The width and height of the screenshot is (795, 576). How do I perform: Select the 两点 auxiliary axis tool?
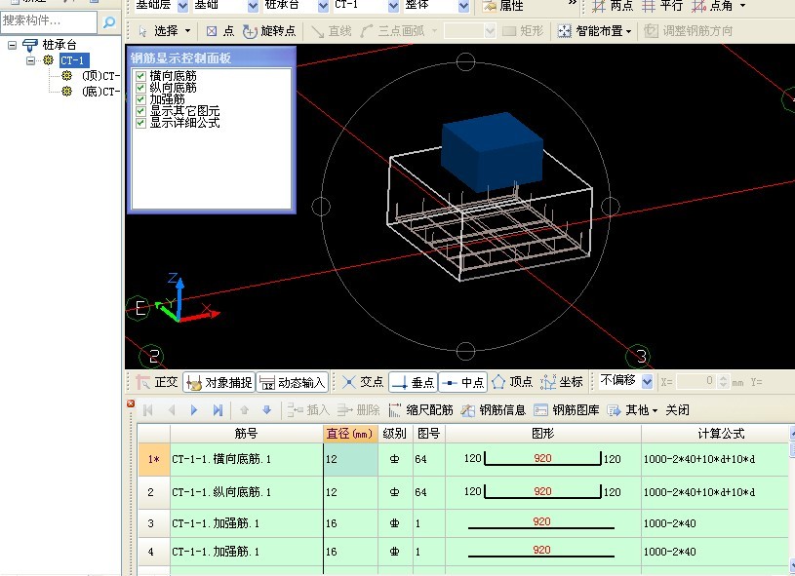point(613,6)
